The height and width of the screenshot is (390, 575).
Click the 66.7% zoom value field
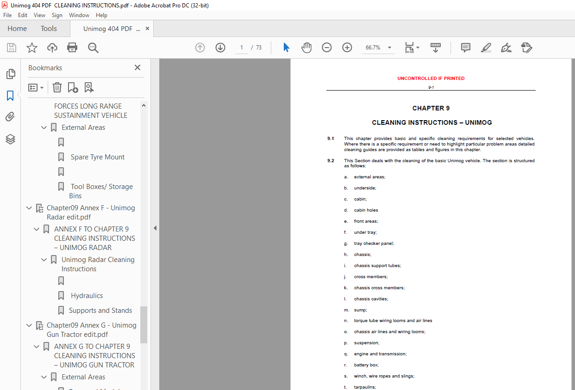click(373, 48)
